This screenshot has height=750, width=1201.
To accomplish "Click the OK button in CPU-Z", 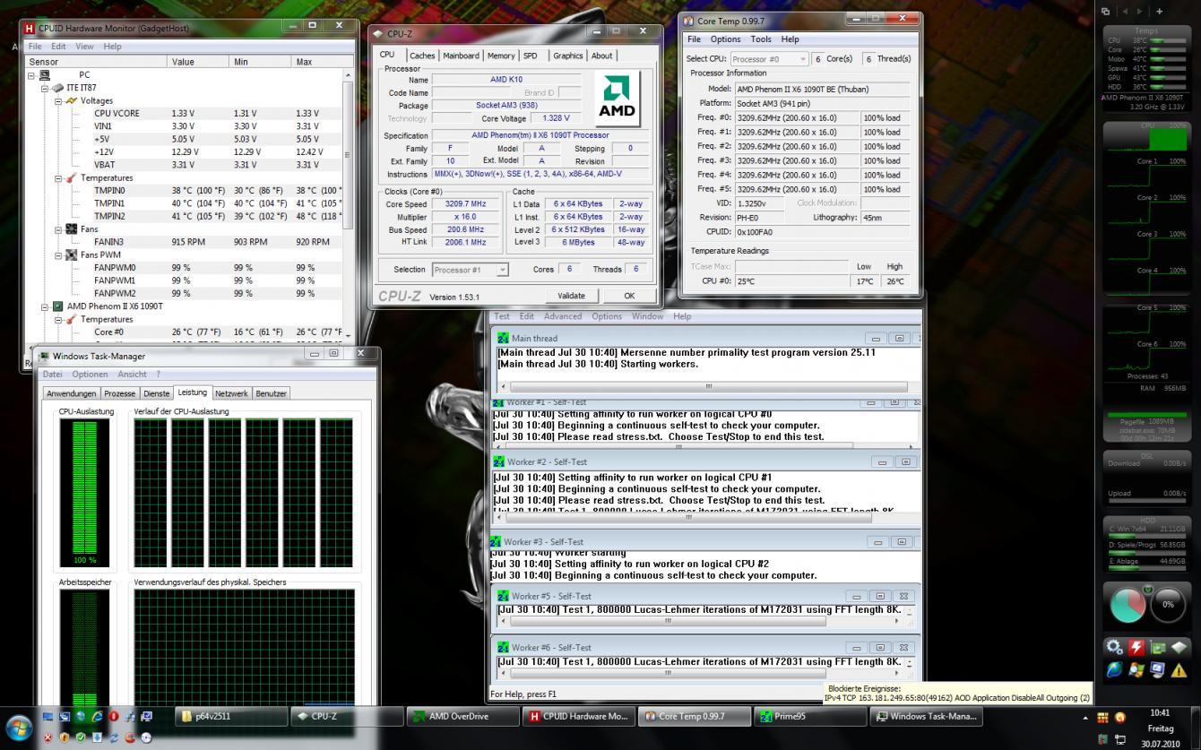I will [629, 296].
